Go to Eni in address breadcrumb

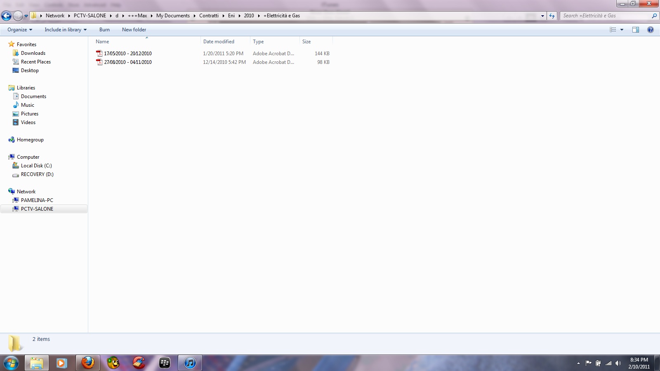[231, 16]
